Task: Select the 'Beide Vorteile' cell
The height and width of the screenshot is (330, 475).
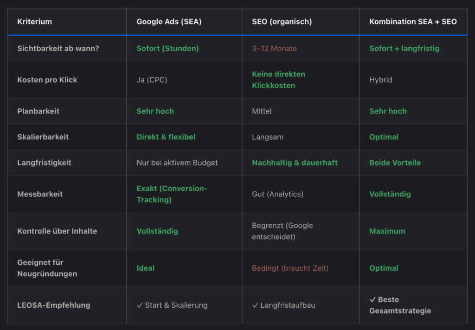Action: 395,163
